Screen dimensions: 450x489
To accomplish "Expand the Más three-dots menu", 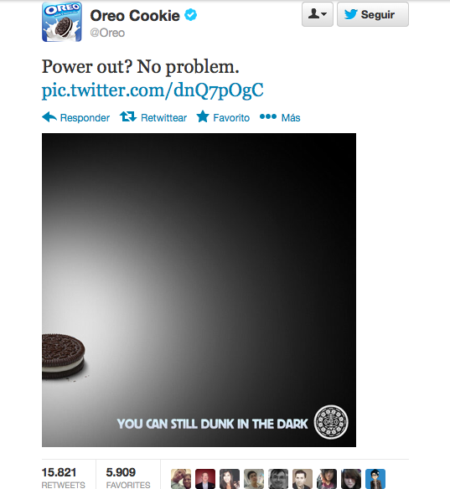I will (268, 116).
